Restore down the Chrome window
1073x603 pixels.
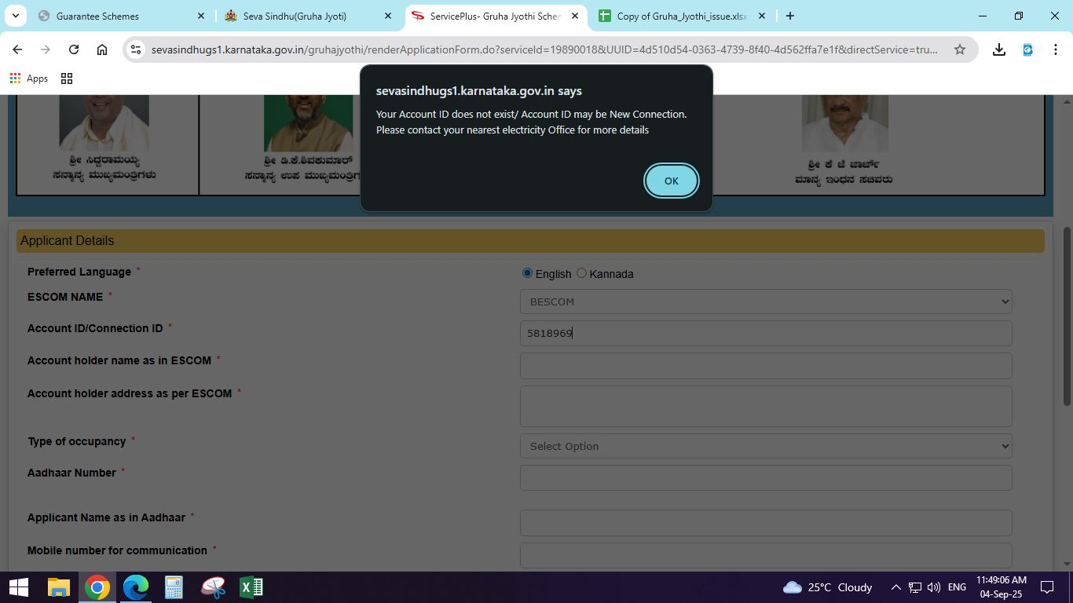[x=1019, y=16]
